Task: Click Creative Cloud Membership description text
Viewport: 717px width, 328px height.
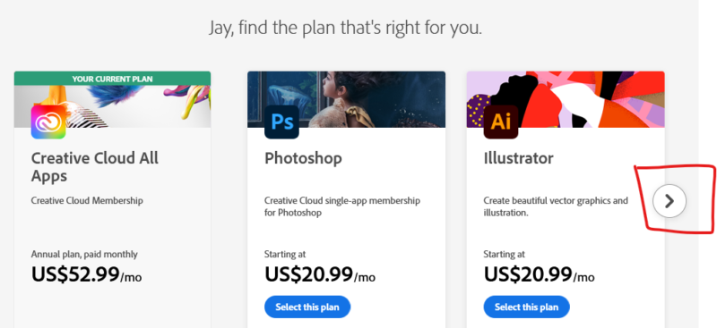Action: click(87, 200)
